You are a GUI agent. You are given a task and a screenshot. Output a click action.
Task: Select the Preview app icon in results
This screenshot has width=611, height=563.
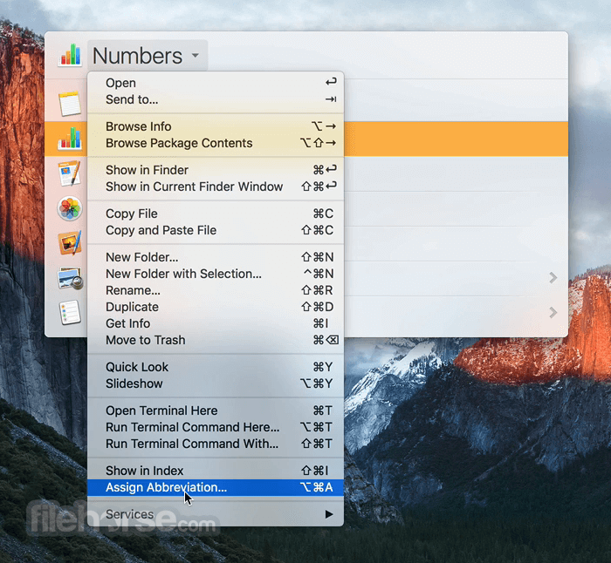point(70,278)
